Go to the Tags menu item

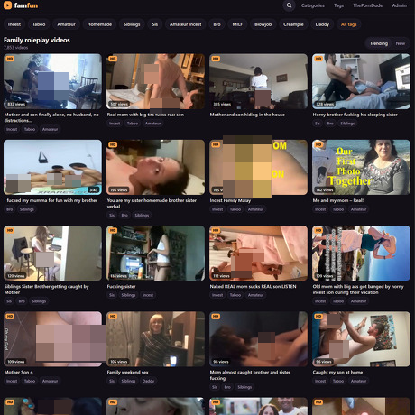pos(338,5)
